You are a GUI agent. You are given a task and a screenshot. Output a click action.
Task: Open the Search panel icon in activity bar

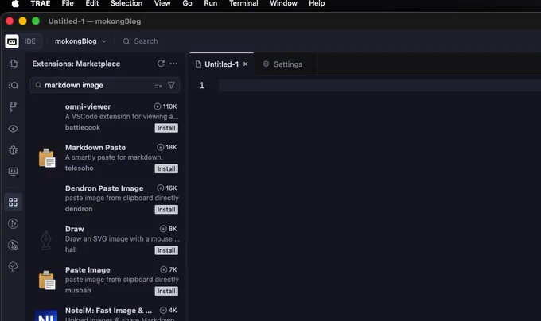tap(13, 86)
